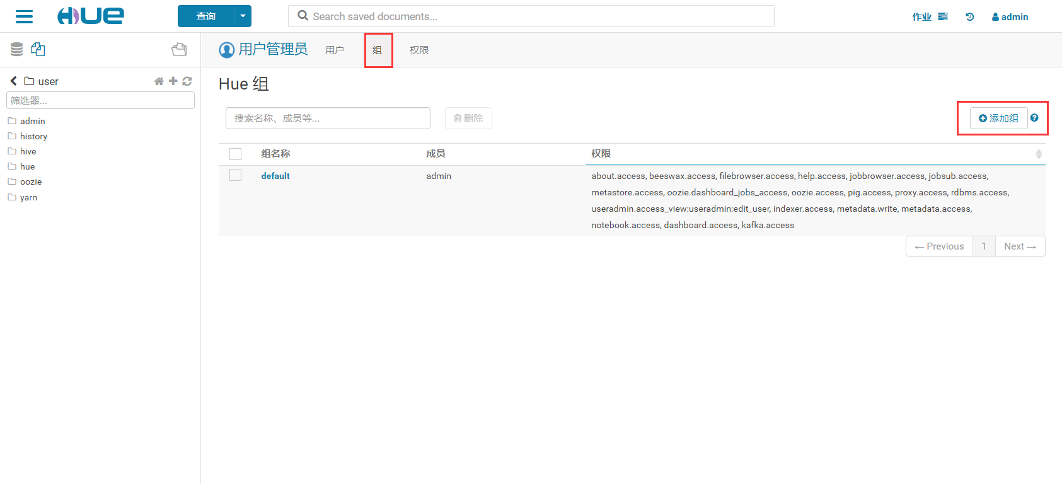Click the Hue logo

[91, 16]
